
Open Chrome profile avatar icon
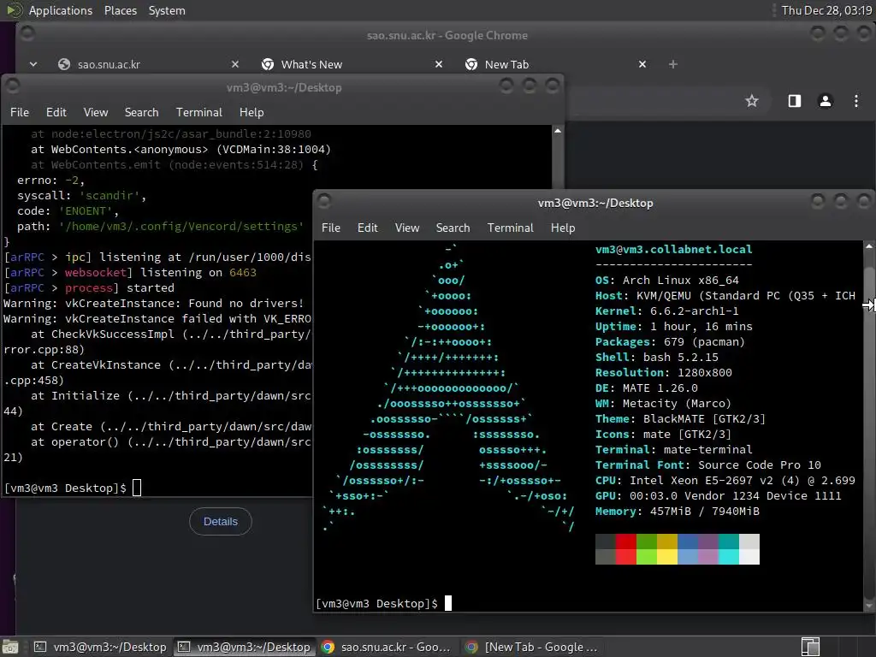click(826, 101)
